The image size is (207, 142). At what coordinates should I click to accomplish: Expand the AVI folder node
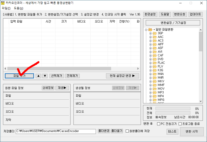click(x=150, y=52)
